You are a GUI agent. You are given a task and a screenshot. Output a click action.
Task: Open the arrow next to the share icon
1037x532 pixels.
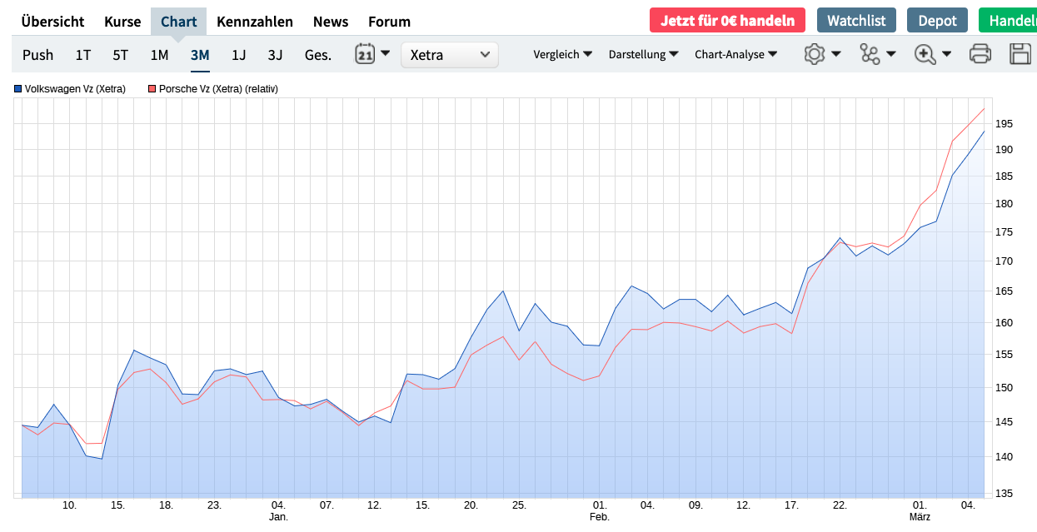(x=891, y=54)
